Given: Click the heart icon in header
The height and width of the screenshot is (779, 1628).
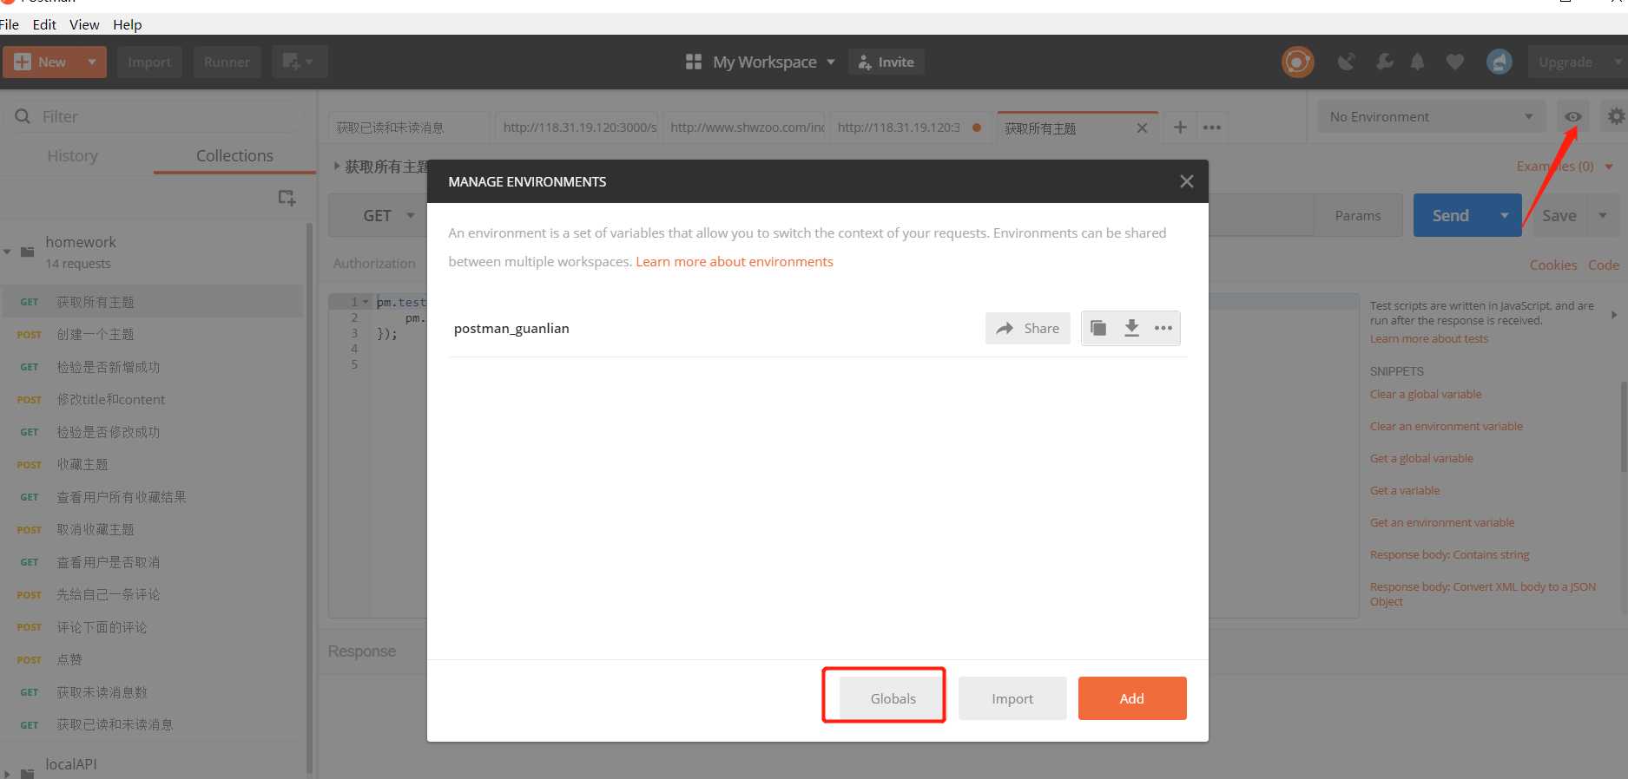Looking at the screenshot, I should tap(1454, 62).
